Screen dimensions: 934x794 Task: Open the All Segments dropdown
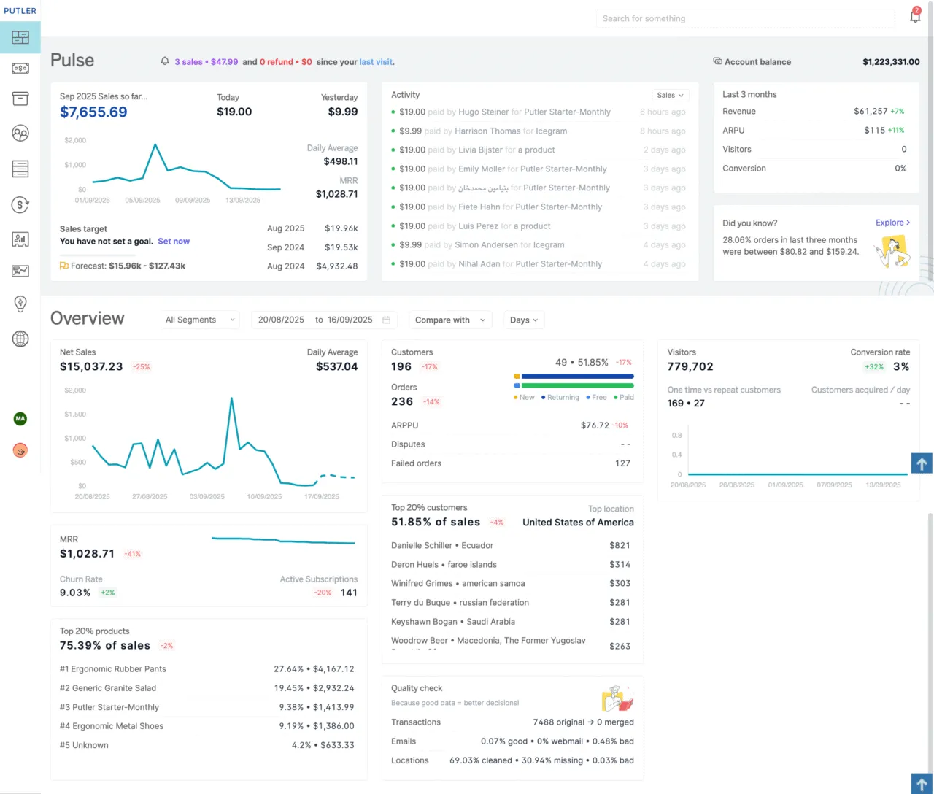[x=200, y=320]
